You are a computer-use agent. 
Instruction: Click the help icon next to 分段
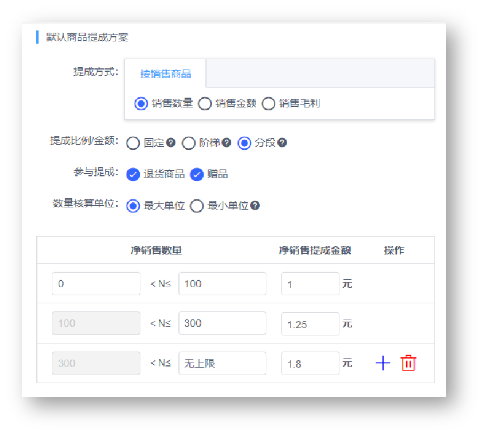point(282,142)
